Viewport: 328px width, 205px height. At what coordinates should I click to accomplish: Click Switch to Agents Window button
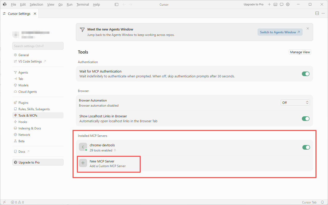point(280,32)
